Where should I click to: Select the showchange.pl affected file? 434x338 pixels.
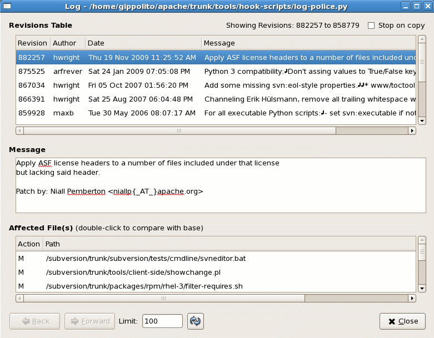pyautogui.click(x=216, y=272)
